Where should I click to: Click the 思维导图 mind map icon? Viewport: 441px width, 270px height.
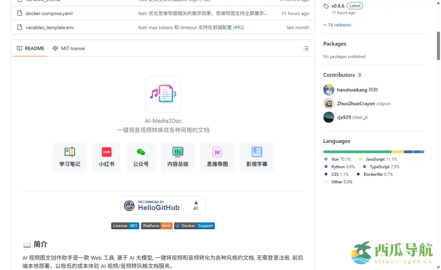coord(217,152)
